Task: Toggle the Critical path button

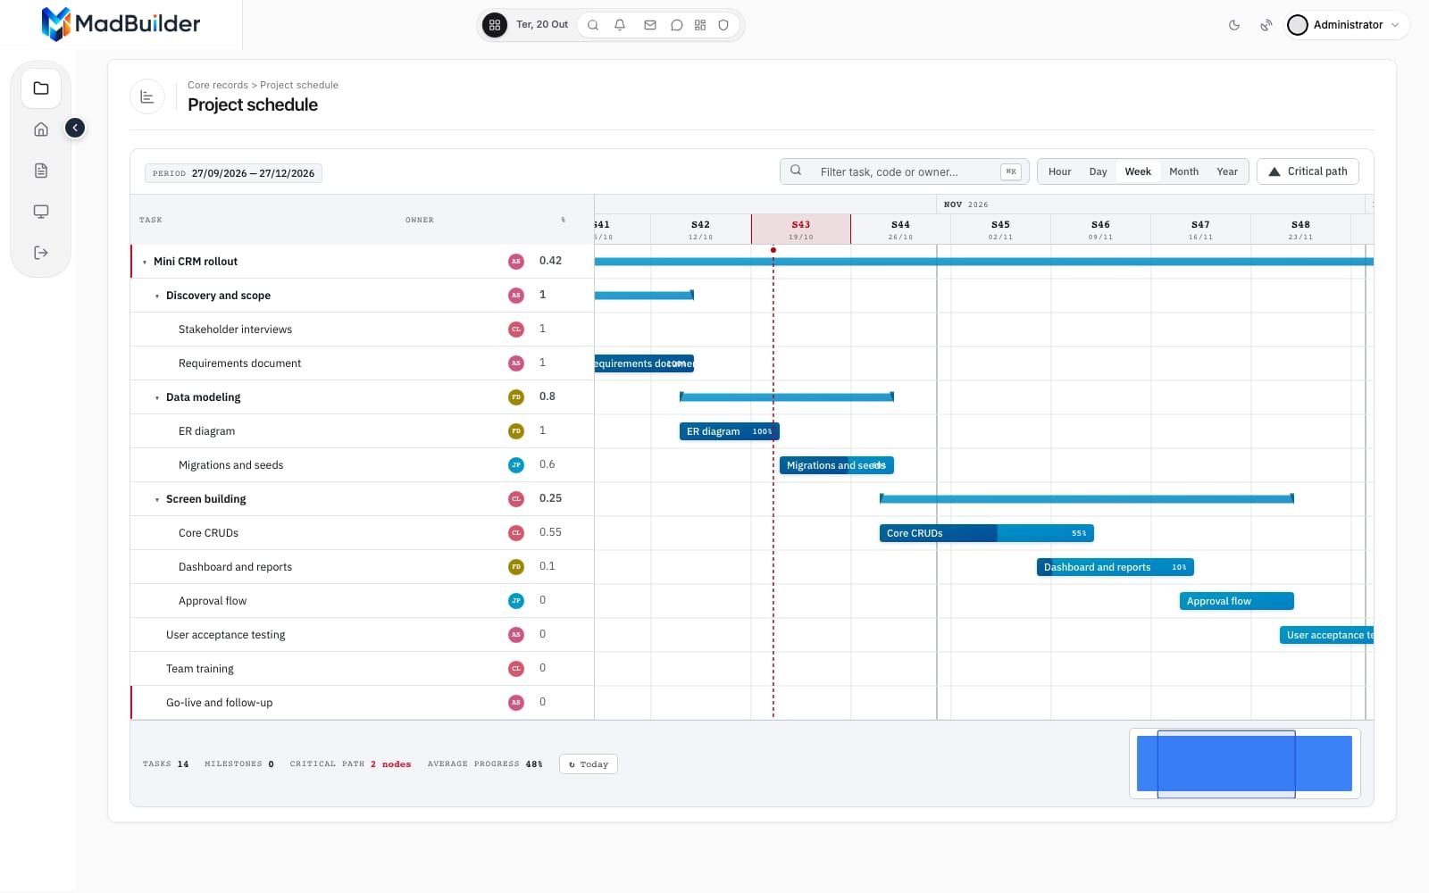Action: (1308, 171)
